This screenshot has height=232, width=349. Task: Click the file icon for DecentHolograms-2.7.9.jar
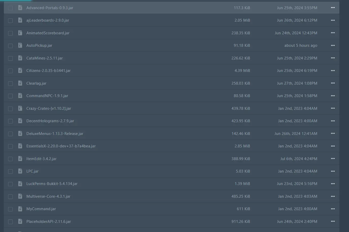(x=20, y=121)
